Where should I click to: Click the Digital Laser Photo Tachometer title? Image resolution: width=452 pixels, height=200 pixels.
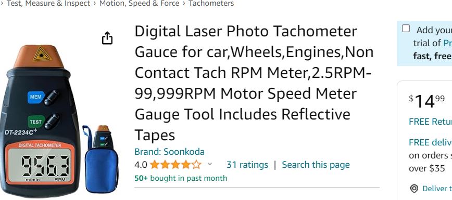tap(254, 83)
